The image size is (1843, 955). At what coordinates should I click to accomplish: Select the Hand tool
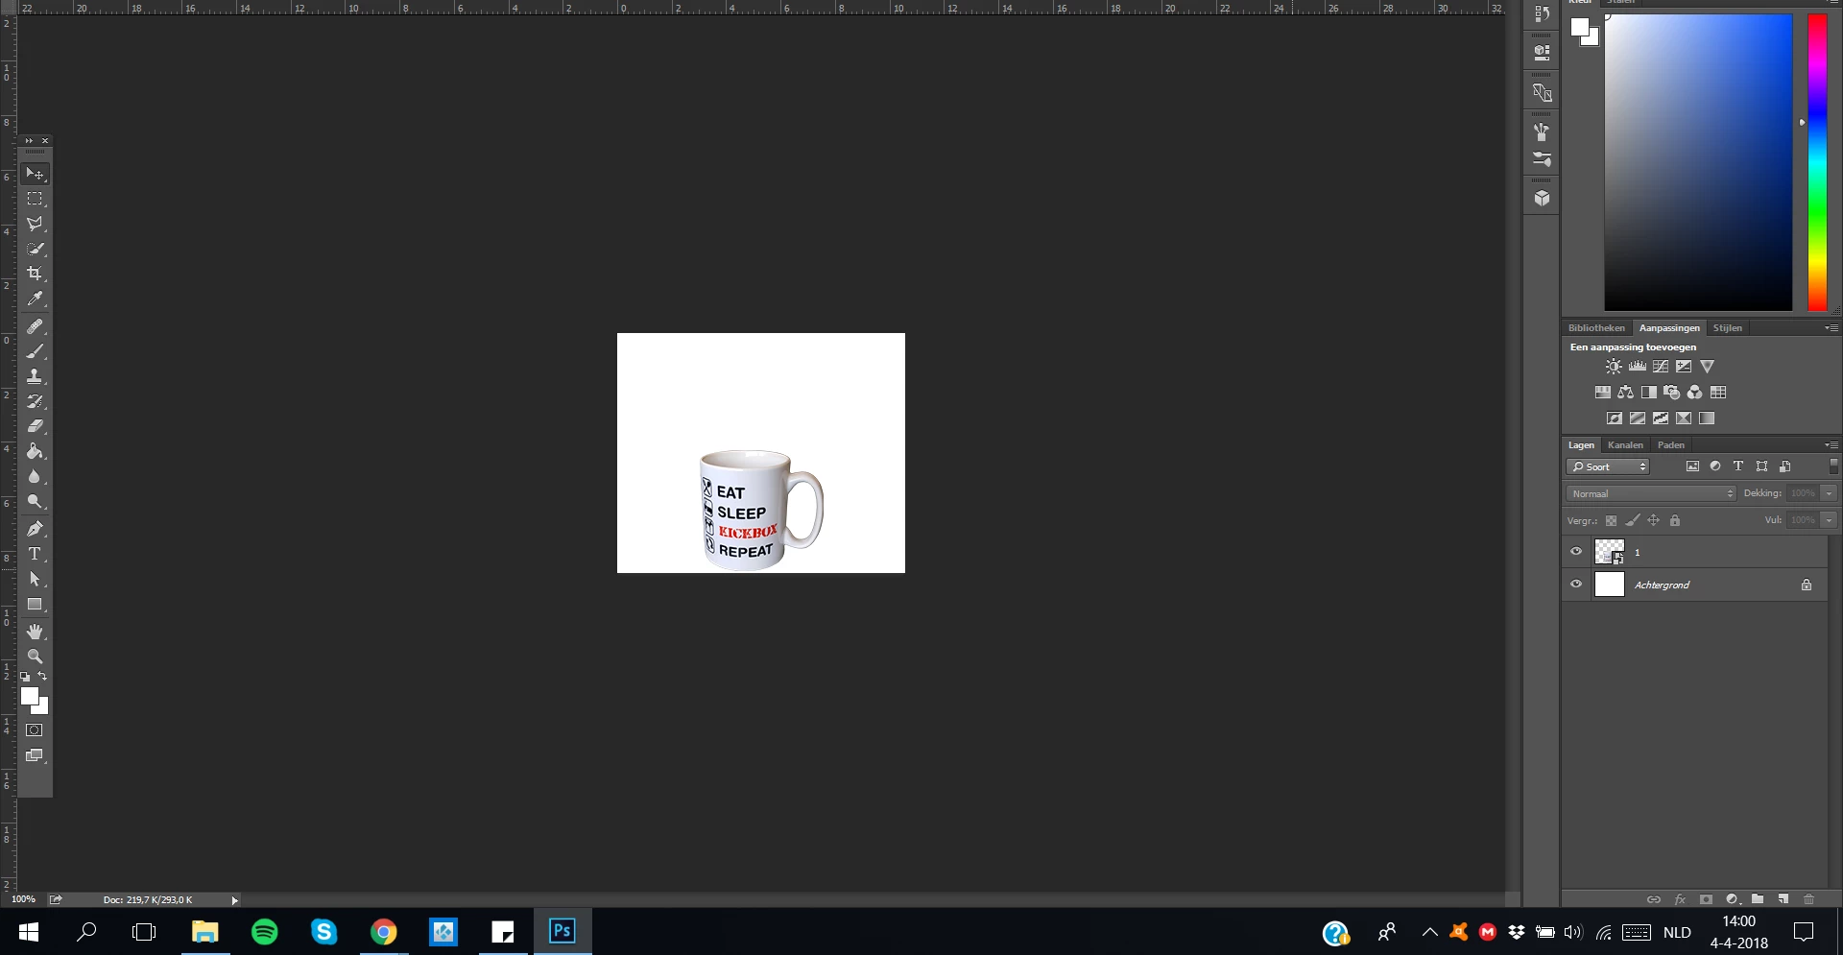pos(35,632)
